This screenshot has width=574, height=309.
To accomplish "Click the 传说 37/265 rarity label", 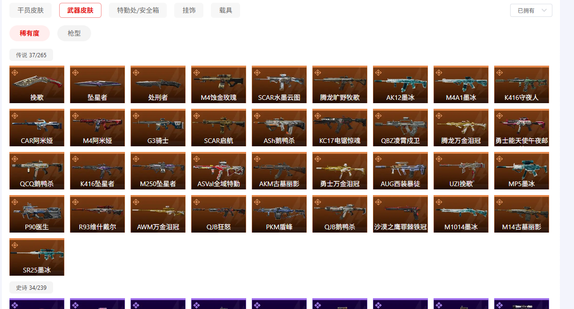I will pyautogui.click(x=31, y=55).
